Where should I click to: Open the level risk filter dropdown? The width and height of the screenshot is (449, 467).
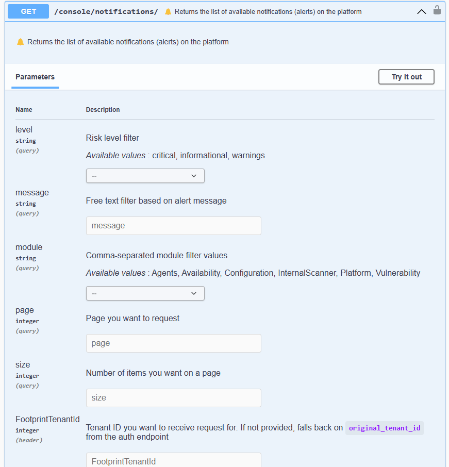(x=145, y=176)
